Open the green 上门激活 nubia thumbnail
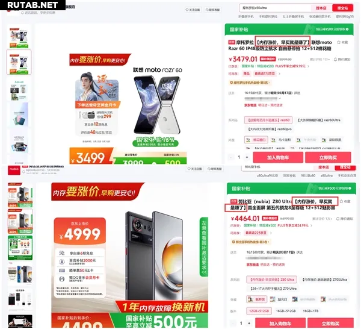This screenshot has height=329, width=361. coord(20,248)
